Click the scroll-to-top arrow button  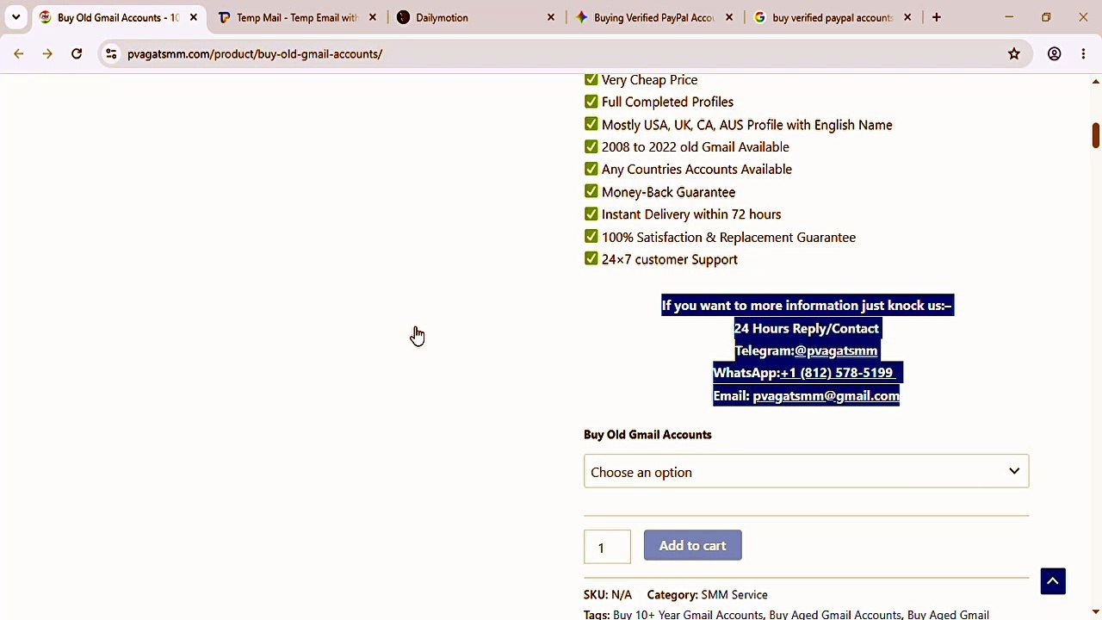tap(1053, 581)
